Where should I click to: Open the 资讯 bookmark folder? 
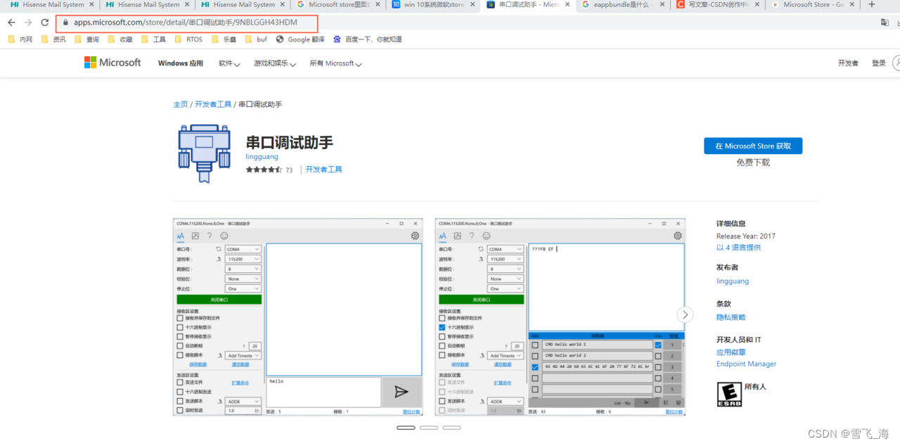[x=53, y=39]
